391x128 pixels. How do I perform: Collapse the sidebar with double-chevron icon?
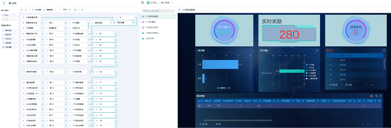coord(179,10)
